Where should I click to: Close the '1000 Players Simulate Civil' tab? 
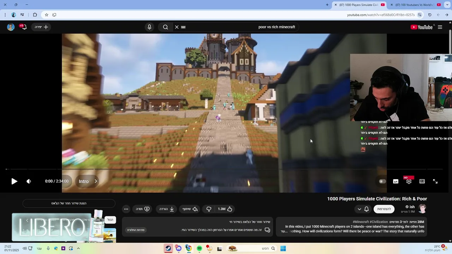coord(335,5)
